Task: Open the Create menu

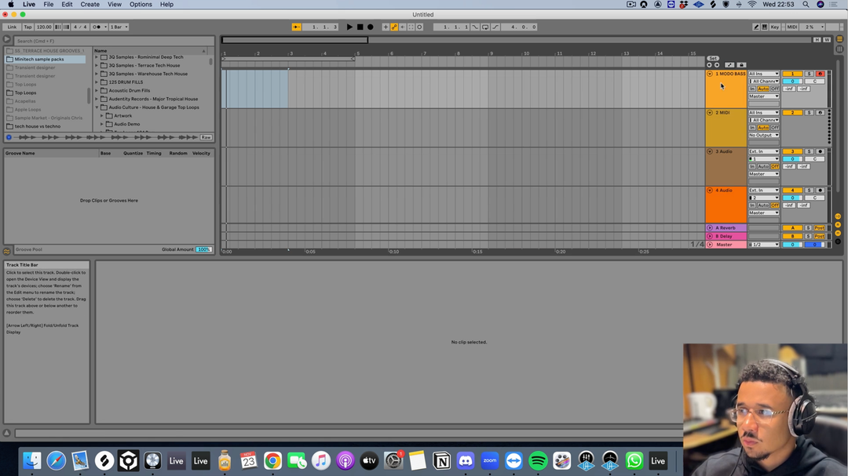Action: click(x=90, y=5)
